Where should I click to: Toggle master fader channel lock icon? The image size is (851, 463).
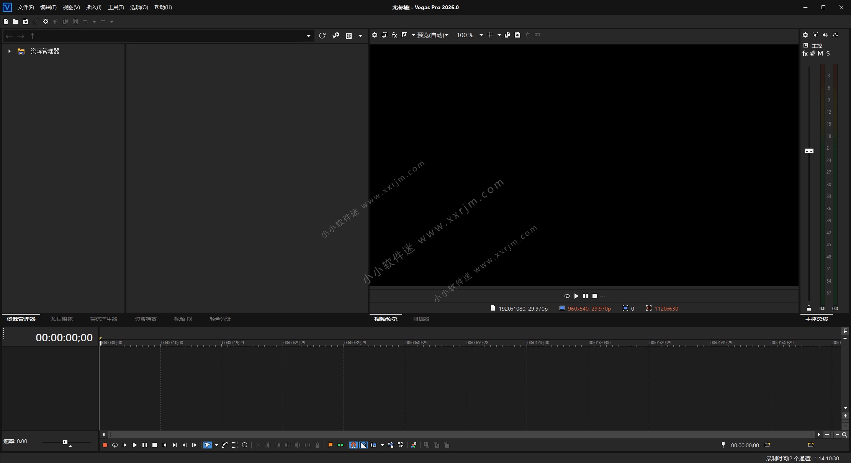(809, 308)
